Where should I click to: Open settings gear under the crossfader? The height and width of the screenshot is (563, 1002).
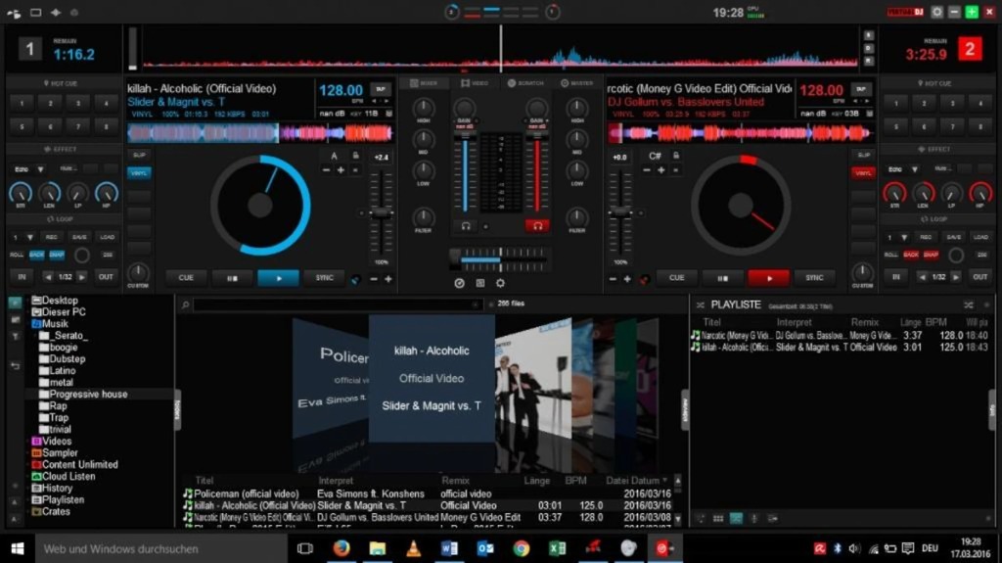[x=500, y=283]
